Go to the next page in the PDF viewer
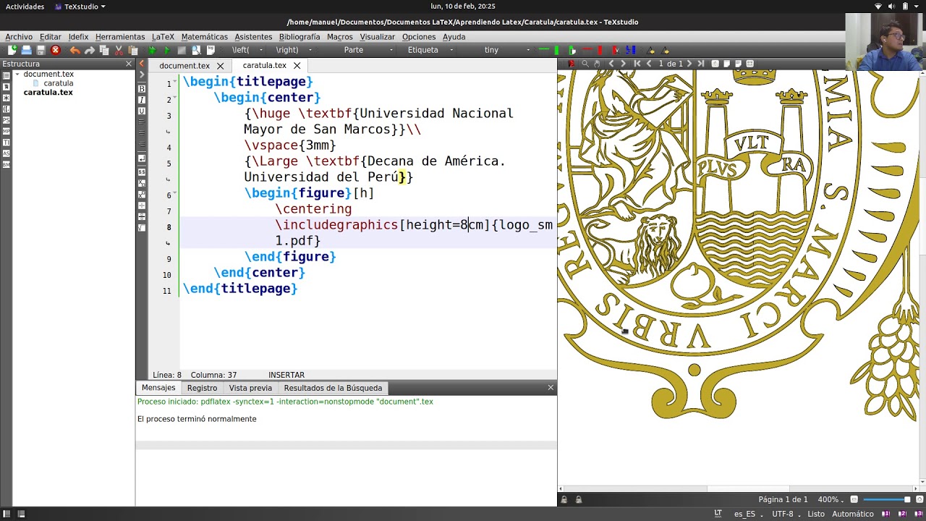The height and width of the screenshot is (521, 926). tap(689, 64)
